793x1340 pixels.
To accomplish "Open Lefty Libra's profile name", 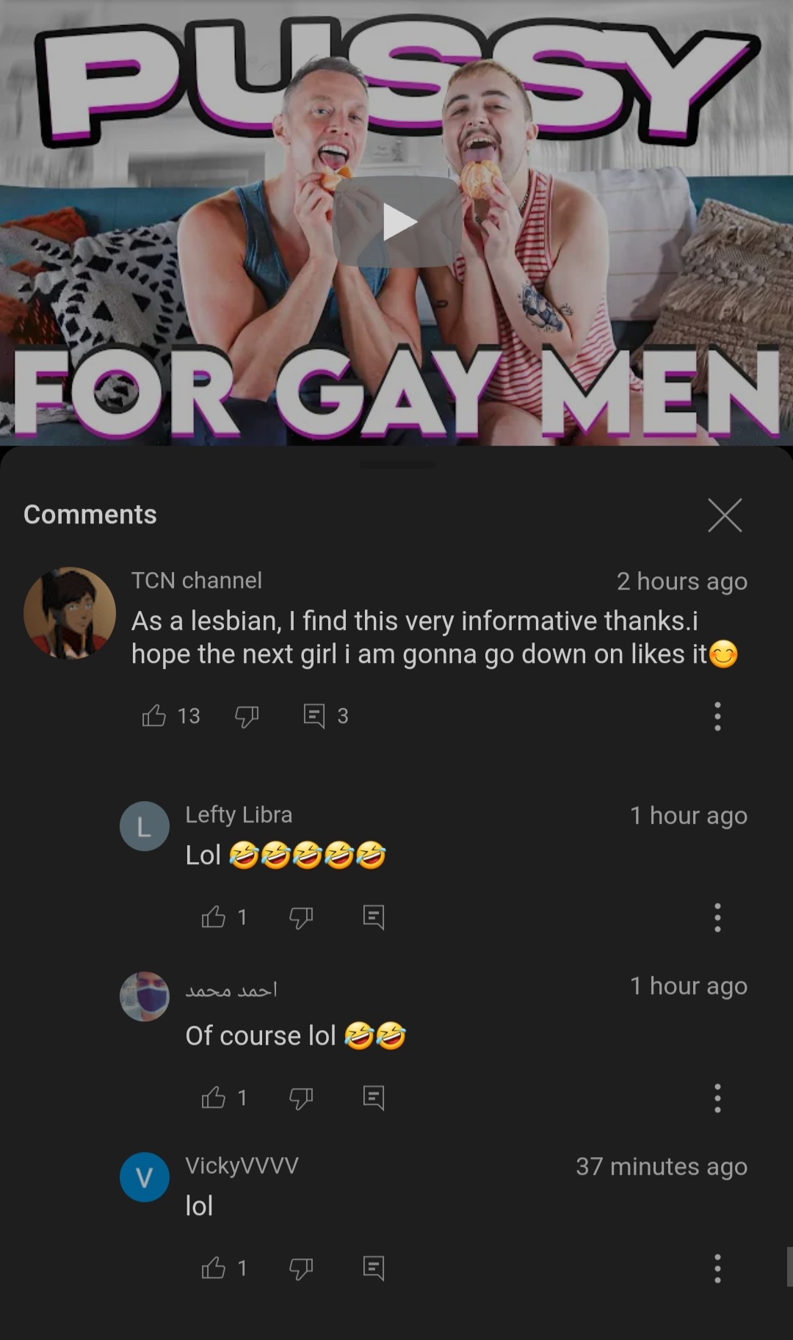I will [239, 814].
